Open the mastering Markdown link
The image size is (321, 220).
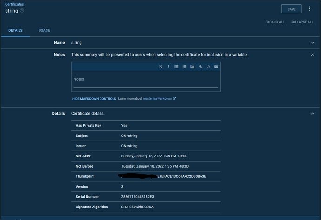(159, 99)
